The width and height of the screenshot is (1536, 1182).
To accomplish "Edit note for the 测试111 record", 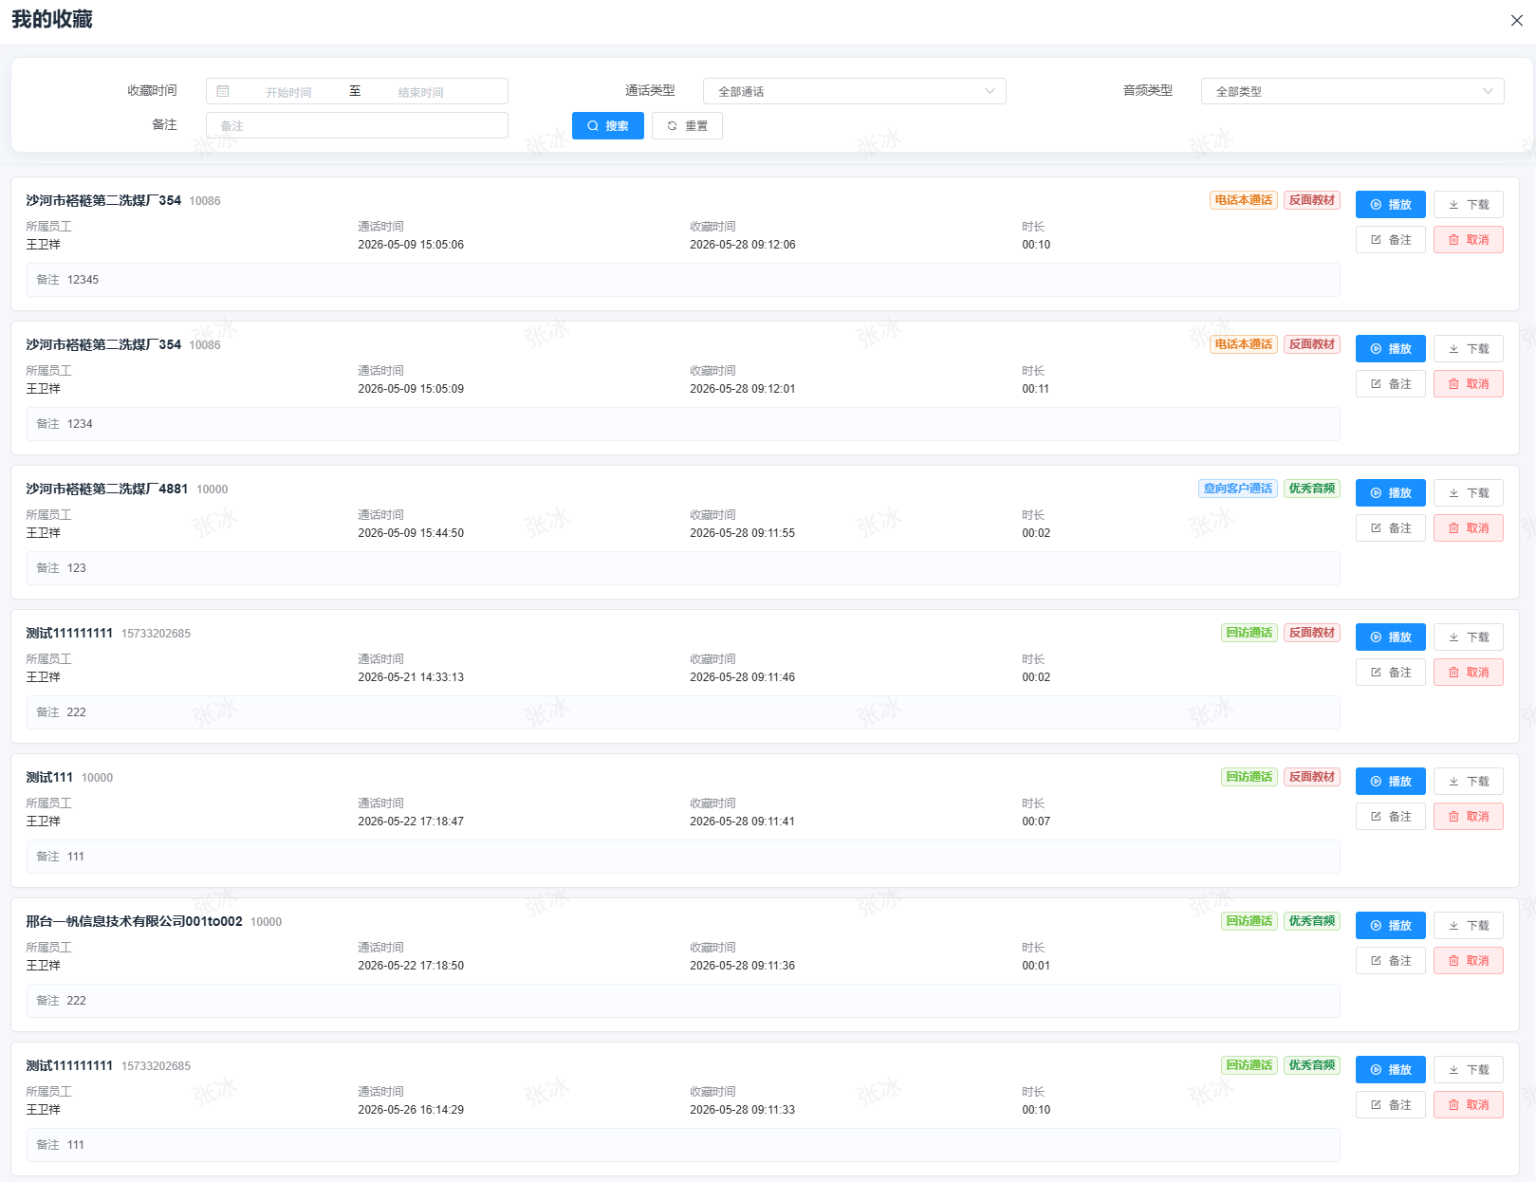I will pos(1390,816).
